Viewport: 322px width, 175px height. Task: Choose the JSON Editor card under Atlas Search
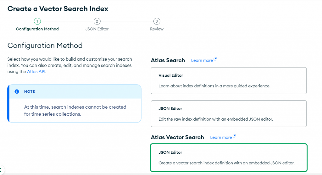pyautogui.click(x=229, y=113)
